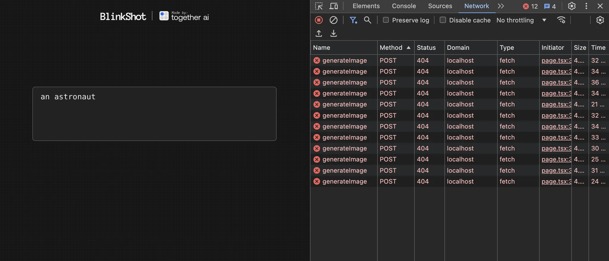Click fetch type cell in time 31 row

pyautogui.click(x=507, y=170)
